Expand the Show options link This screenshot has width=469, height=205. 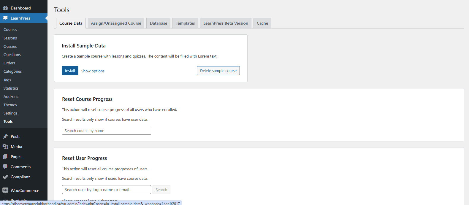pyautogui.click(x=93, y=71)
